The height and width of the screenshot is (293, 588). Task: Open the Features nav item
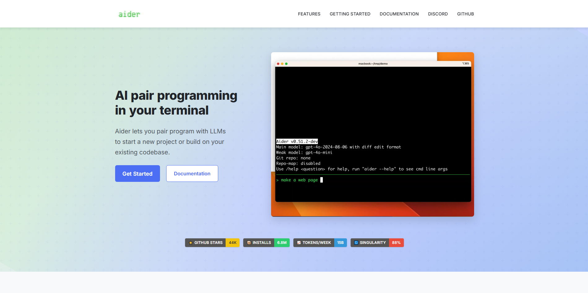309,14
